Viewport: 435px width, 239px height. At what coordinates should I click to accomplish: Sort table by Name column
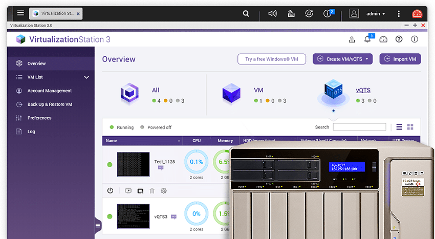click(142, 141)
